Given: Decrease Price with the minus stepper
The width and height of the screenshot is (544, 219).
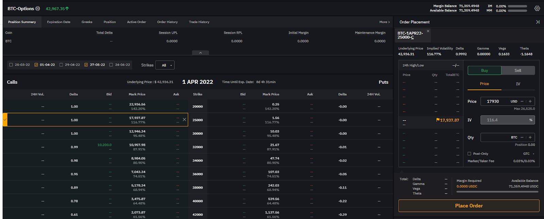Looking at the screenshot, I should [x=522, y=101].
